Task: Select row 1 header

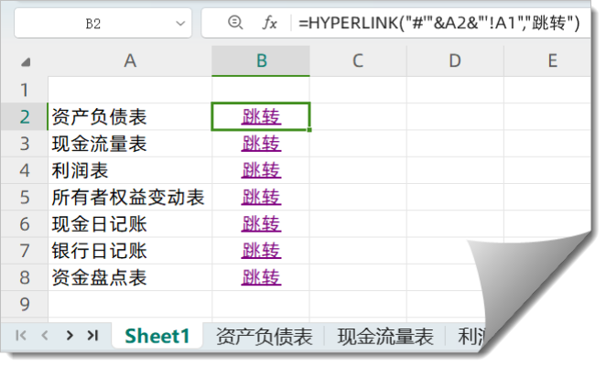Action: click(x=25, y=90)
